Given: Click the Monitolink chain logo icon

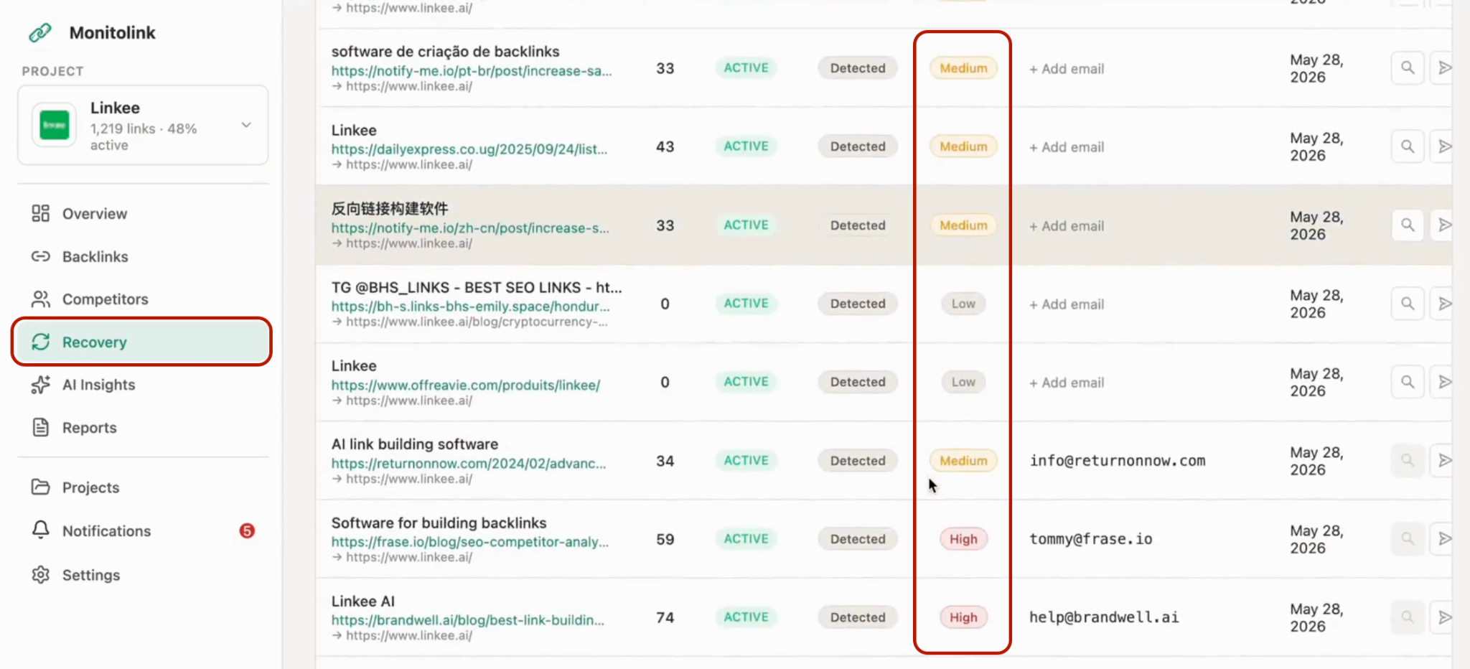Looking at the screenshot, I should click(40, 32).
